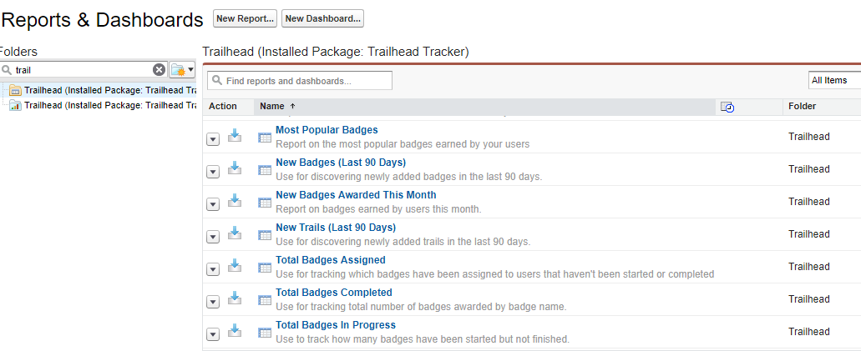The width and height of the screenshot is (861, 351).
Task: Click report type icon for New Badges (Last 90 Days)
Action: (x=265, y=171)
